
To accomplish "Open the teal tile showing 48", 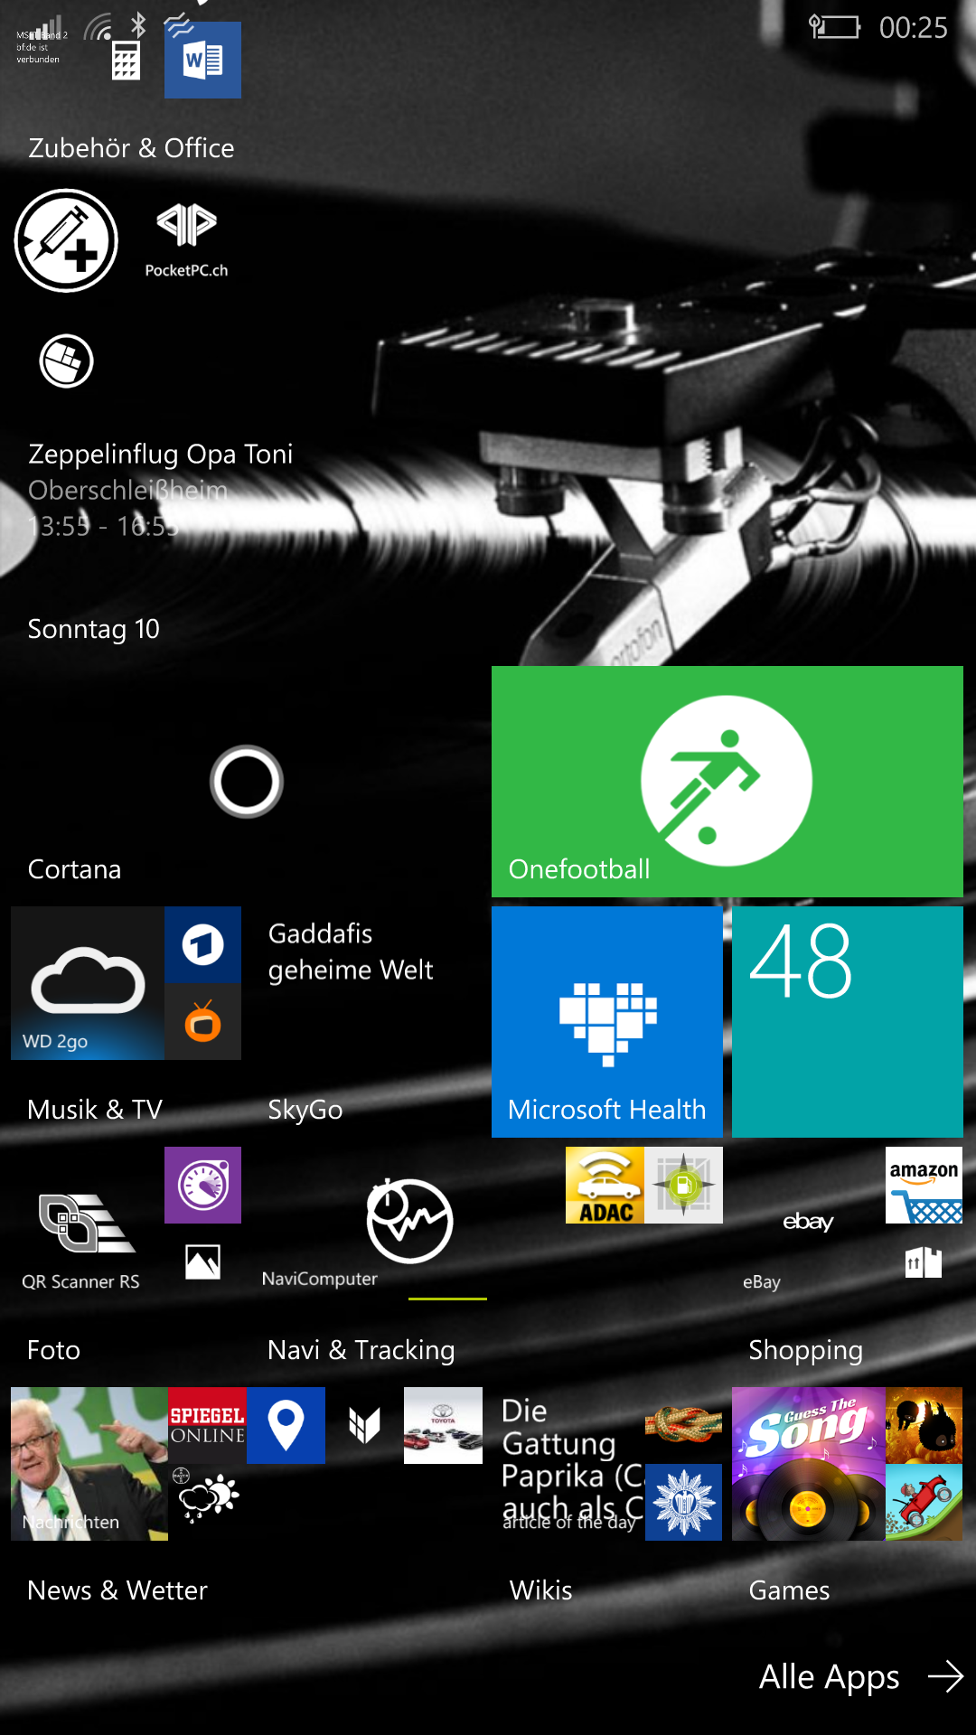I will pos(848,1022).
